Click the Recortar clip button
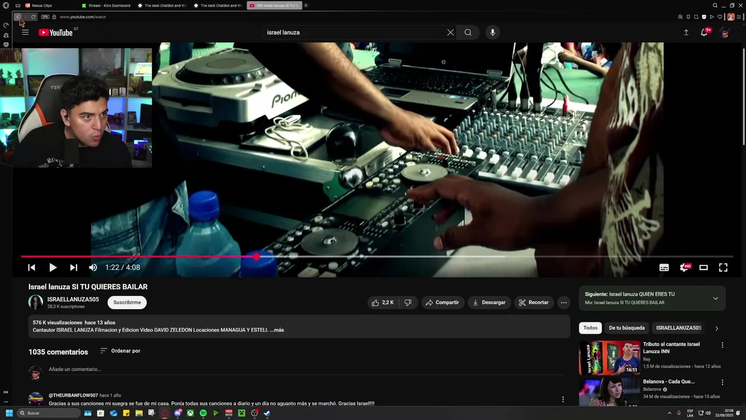The height and width of the screenshot is (420, 746). pyautogui.click(x=534, y=302)
